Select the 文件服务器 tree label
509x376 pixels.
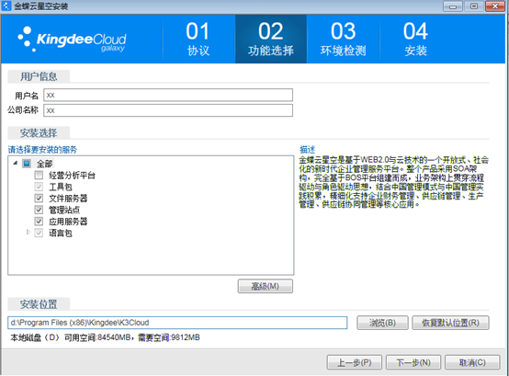[x=68, y=199]
